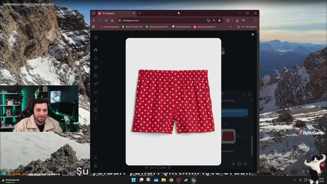This screenshot has height=184, width=327.
Task: Open the microphone icon in the system tray
Action: (x=300, y=180)
